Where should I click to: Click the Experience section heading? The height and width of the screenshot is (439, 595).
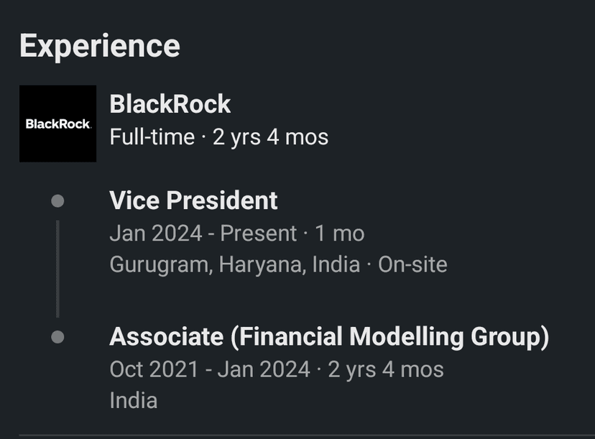(99, 46)
